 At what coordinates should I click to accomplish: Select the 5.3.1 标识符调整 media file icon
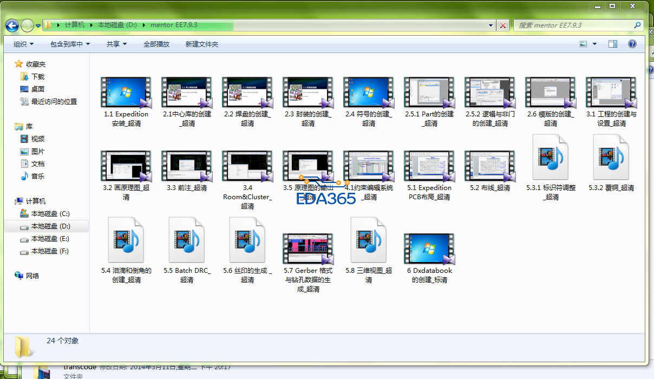coord(551,157)
